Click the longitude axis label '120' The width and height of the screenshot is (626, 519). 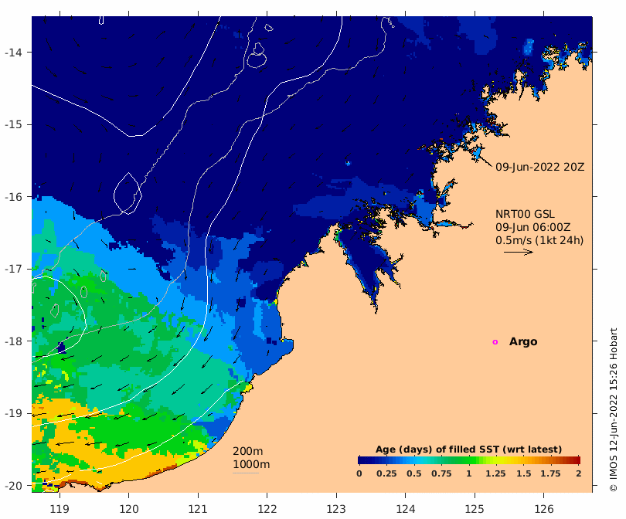click(x=129, y=509)
